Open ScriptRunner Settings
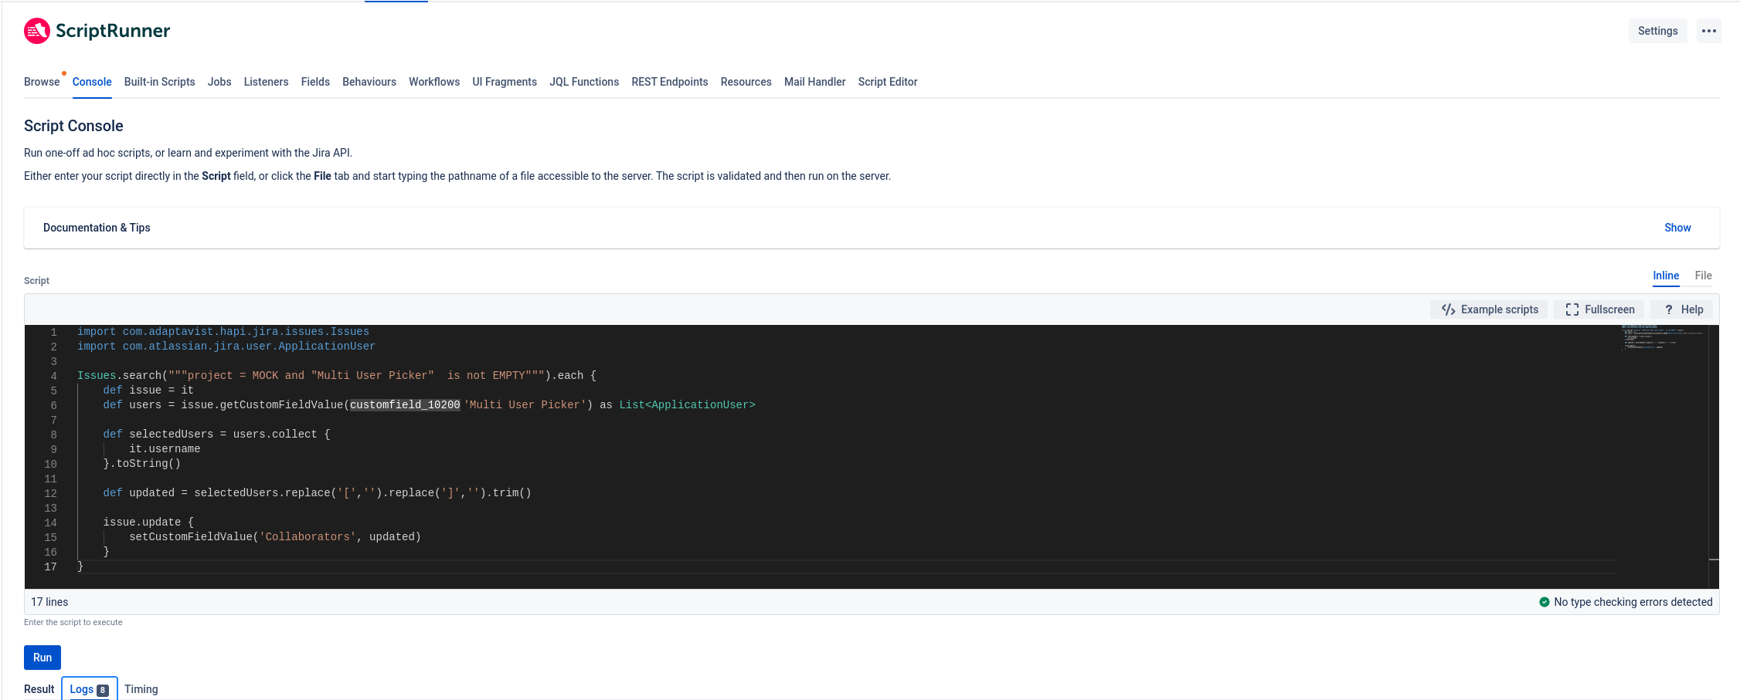1740x700 pixels. coord(1657,30)
